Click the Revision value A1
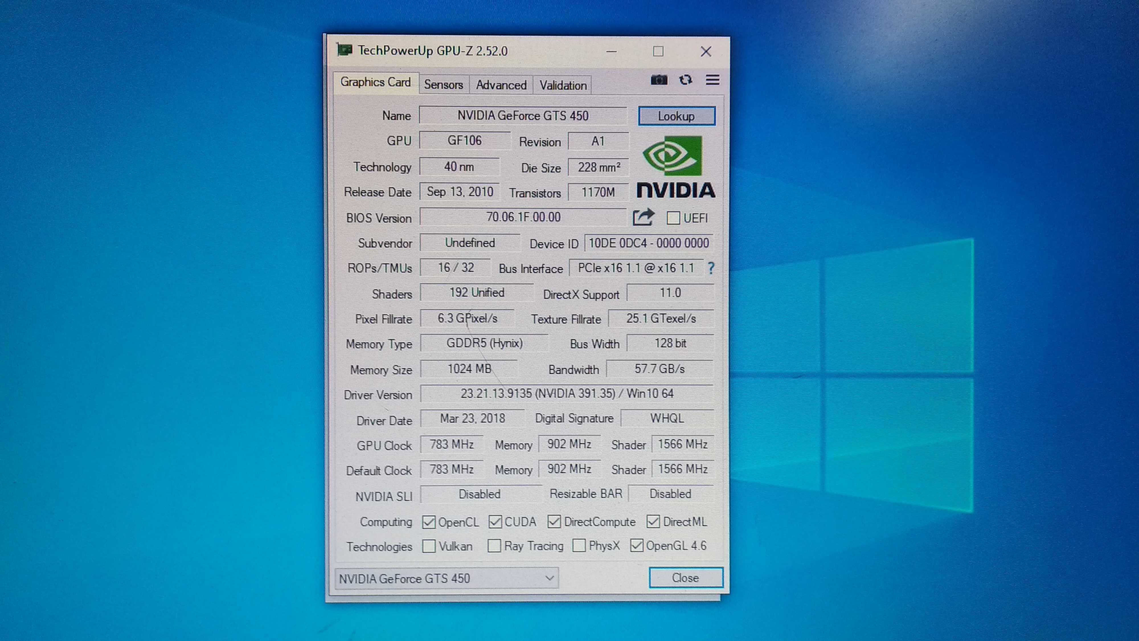The width and height of the screenshot is (1139, 641). point(598,142)
